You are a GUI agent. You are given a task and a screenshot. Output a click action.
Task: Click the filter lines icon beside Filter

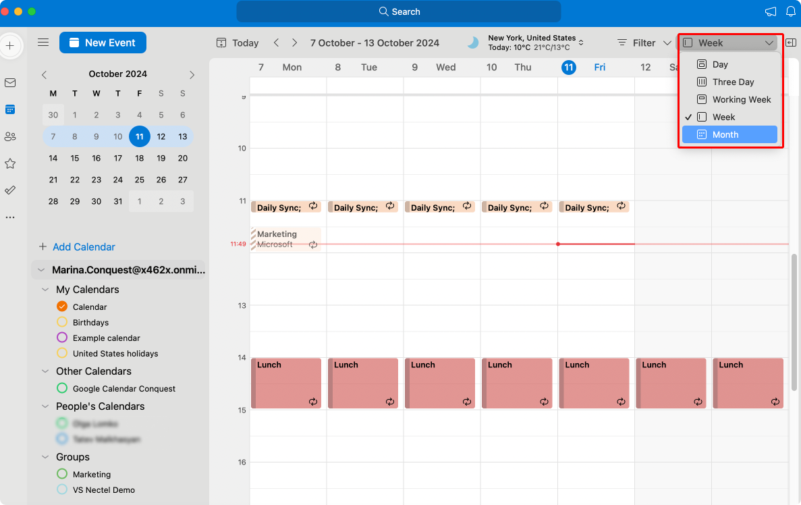point(622,43)
